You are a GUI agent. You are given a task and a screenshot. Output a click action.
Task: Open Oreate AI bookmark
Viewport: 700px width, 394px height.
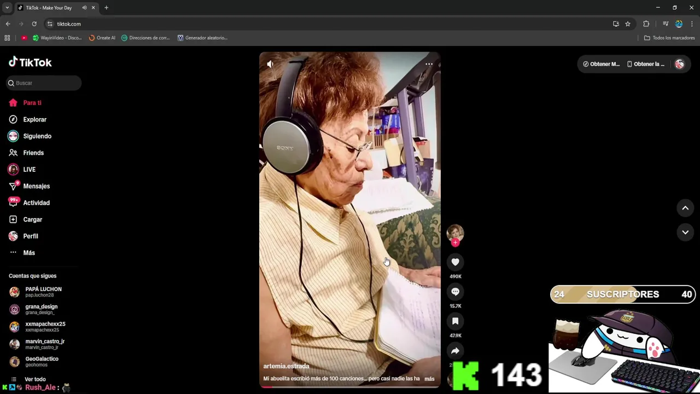(102, 38)
